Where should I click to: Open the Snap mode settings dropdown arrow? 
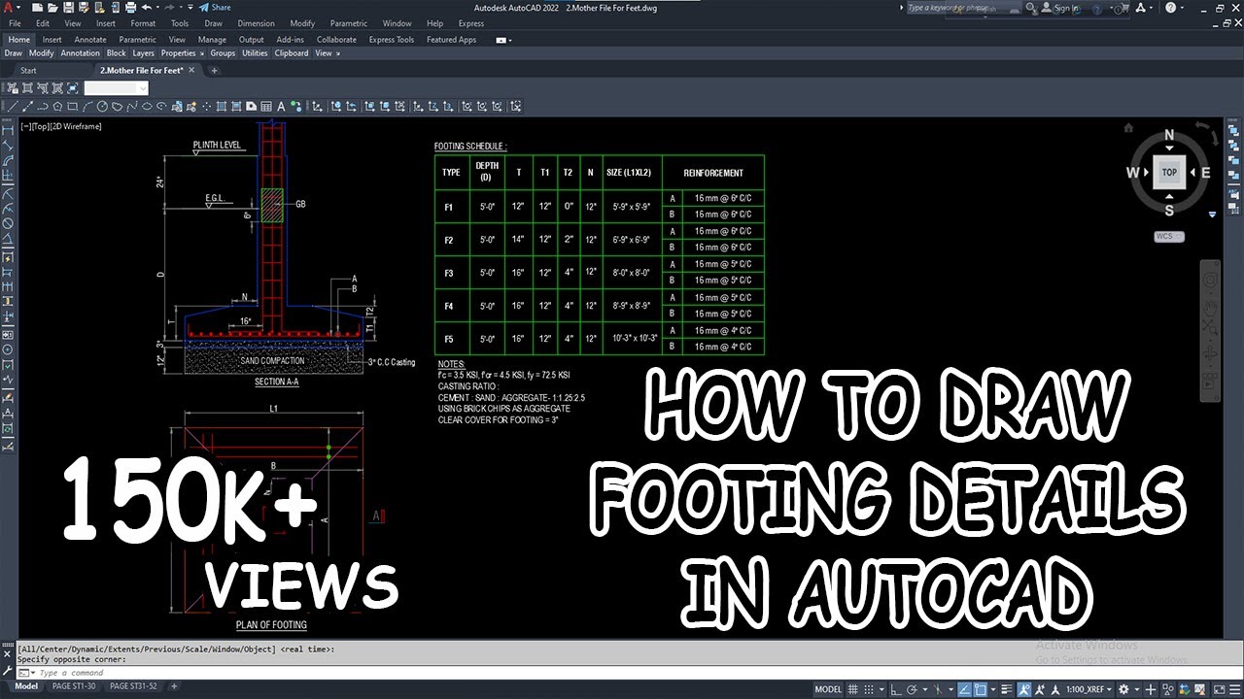tap(881, 689)
